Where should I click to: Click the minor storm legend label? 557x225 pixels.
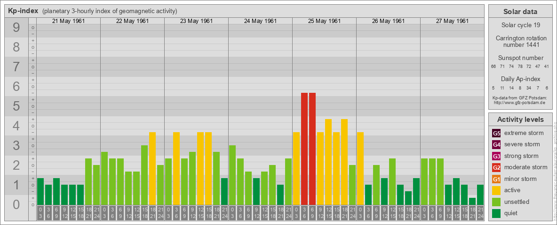(520, 179)
